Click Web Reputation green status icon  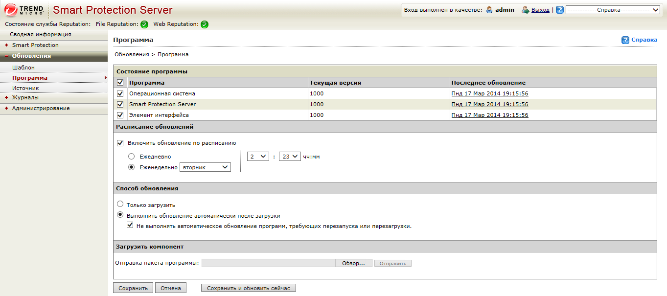click(x=205, y=24)
